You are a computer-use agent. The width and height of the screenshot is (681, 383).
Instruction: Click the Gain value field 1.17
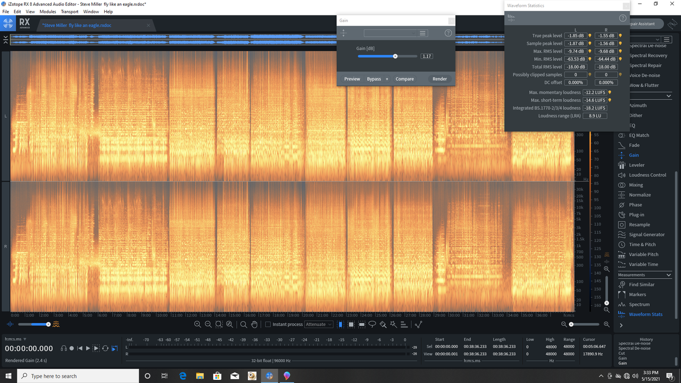(x=427, y=56)
